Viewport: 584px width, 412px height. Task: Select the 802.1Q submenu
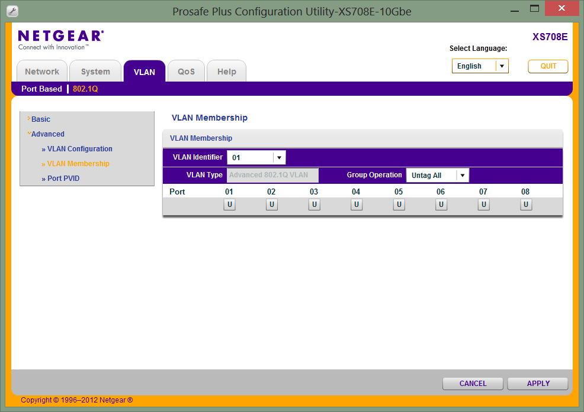click(85, 89)
